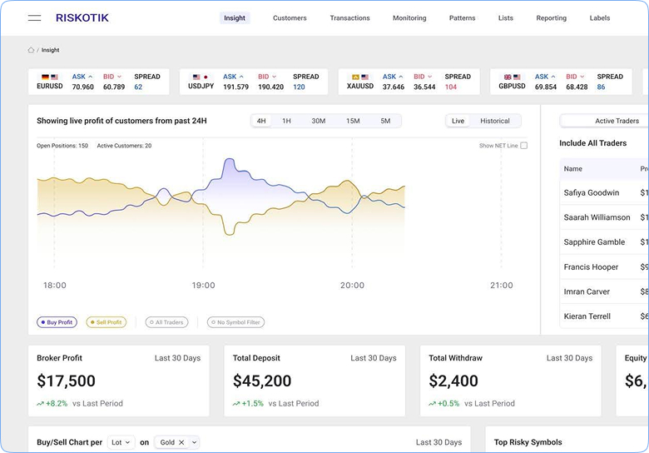The image size is (649, 453).
Task: Click the USDJPY flag pair icon
Action: (x=201, y=77)
